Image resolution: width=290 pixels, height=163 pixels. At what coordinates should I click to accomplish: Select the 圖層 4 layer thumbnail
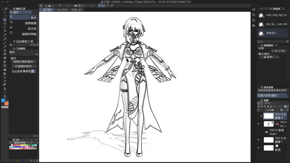268,116
